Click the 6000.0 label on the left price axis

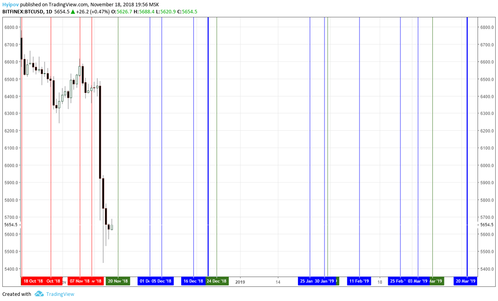coord(11,165)
